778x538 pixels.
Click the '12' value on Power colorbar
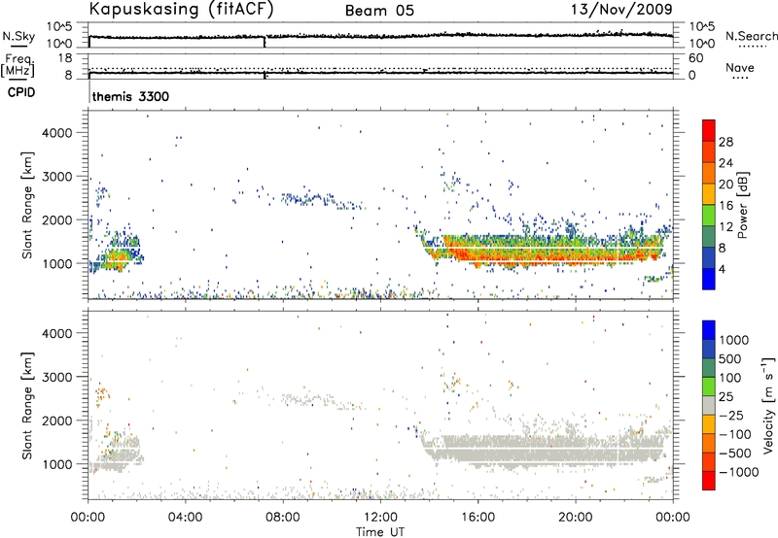[x=725, y=227]
